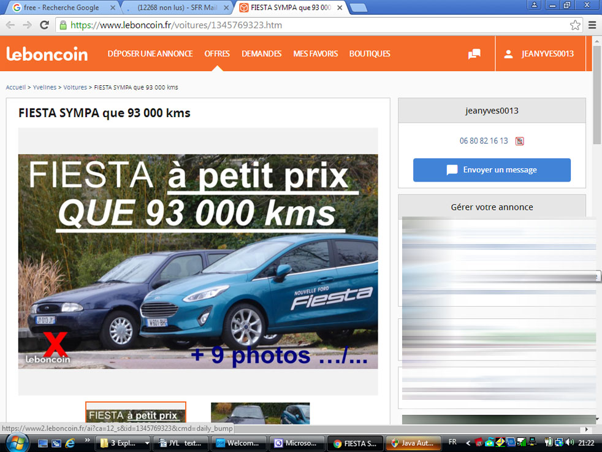The height and width of the screenshot is (452, 602).
Task: Select the second car photo thumbnail
Action: (261, 413)
